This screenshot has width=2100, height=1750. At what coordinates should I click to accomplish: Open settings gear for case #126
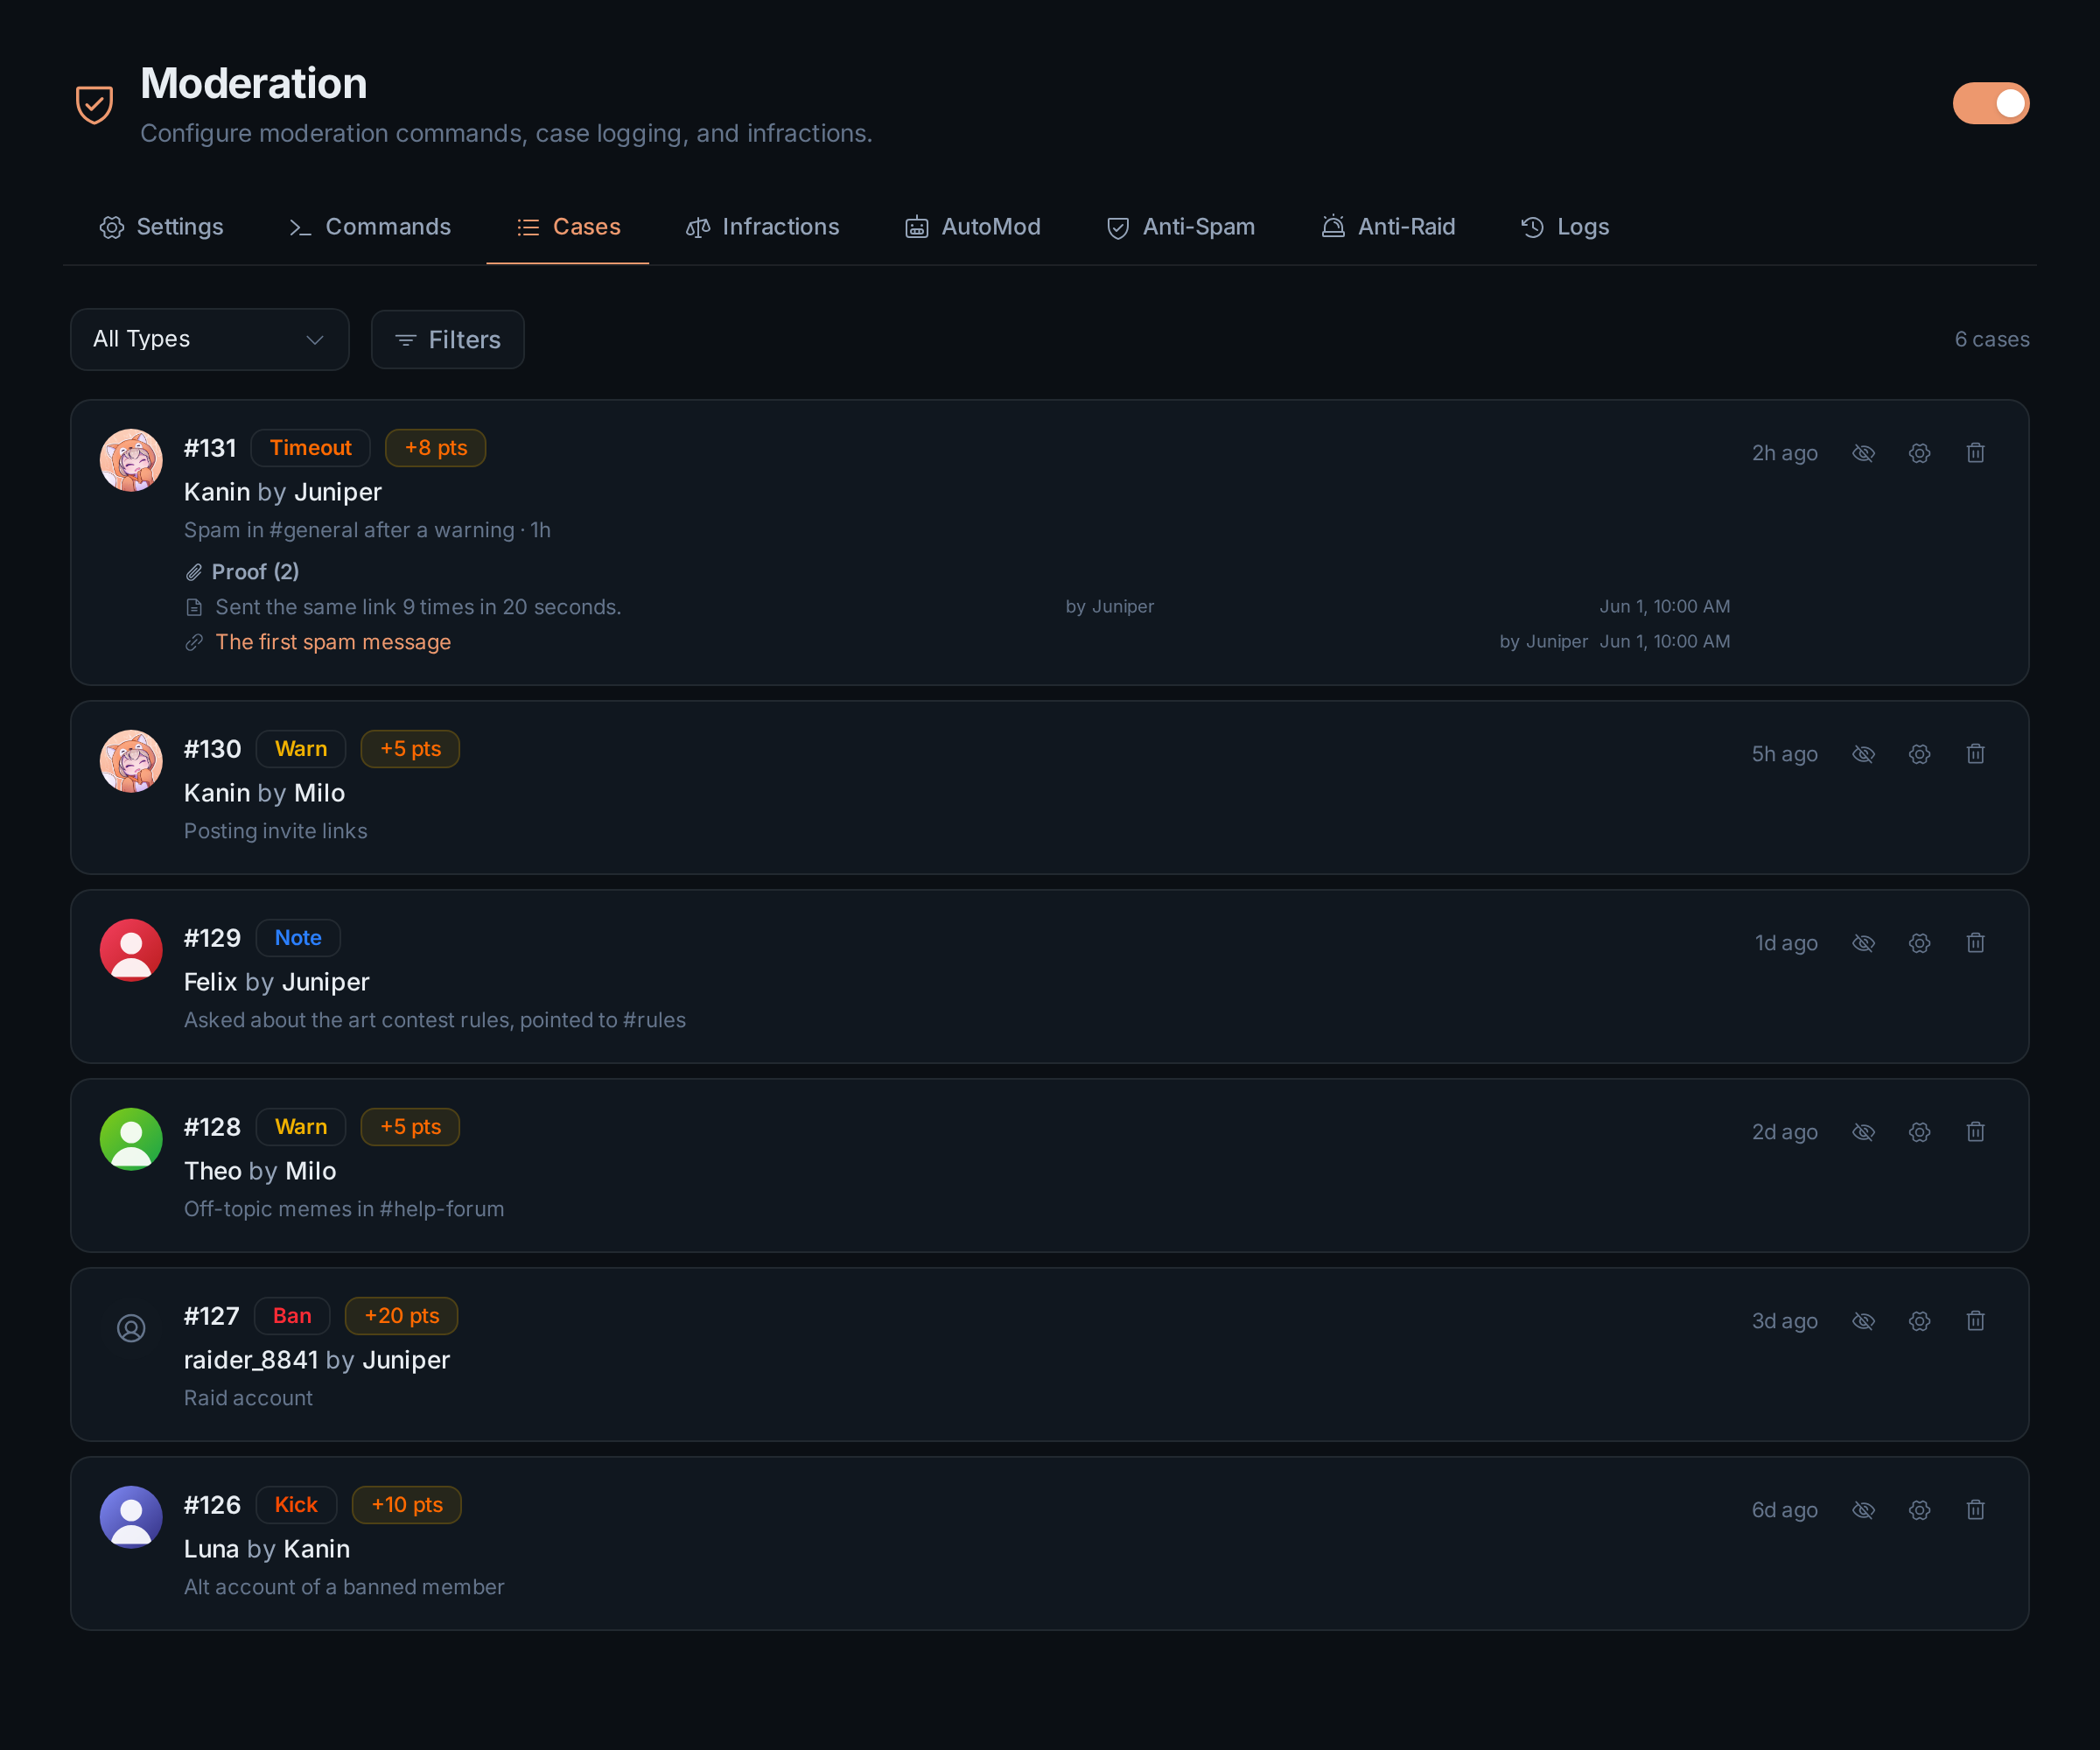[1919, 1510]
